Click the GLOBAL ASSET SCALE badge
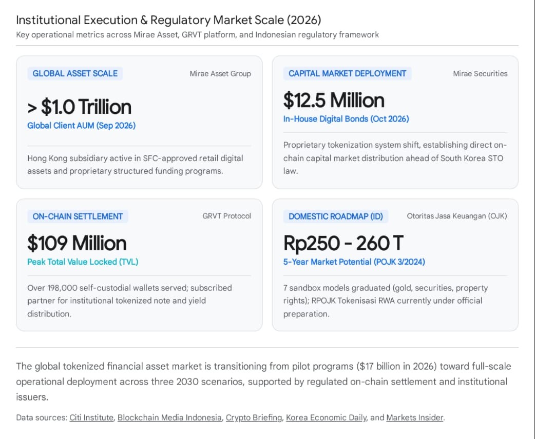 [x=75, y=74]
